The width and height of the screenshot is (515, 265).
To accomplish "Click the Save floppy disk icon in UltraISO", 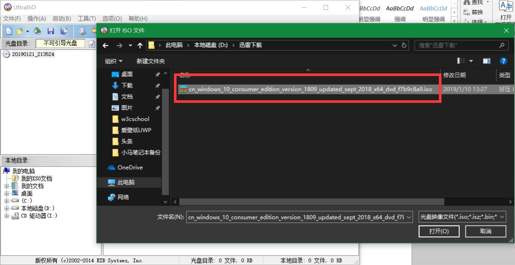I will (x=50, y=31).
